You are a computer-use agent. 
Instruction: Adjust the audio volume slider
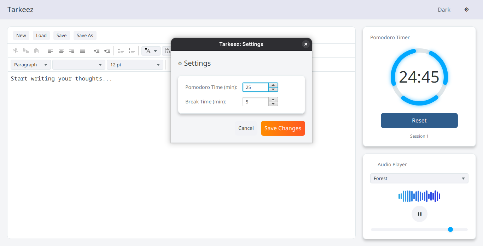pyautogui.click(x=419, y=229)
